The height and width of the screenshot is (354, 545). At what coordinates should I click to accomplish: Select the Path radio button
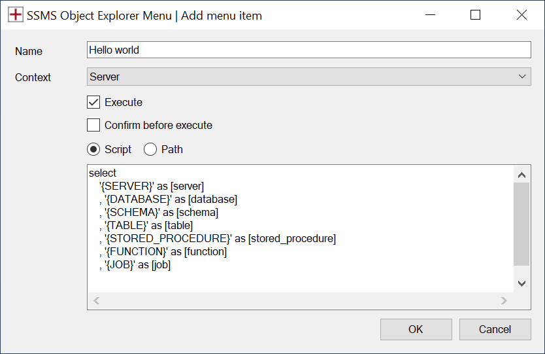pyautogui.click(x=150, y=149)
